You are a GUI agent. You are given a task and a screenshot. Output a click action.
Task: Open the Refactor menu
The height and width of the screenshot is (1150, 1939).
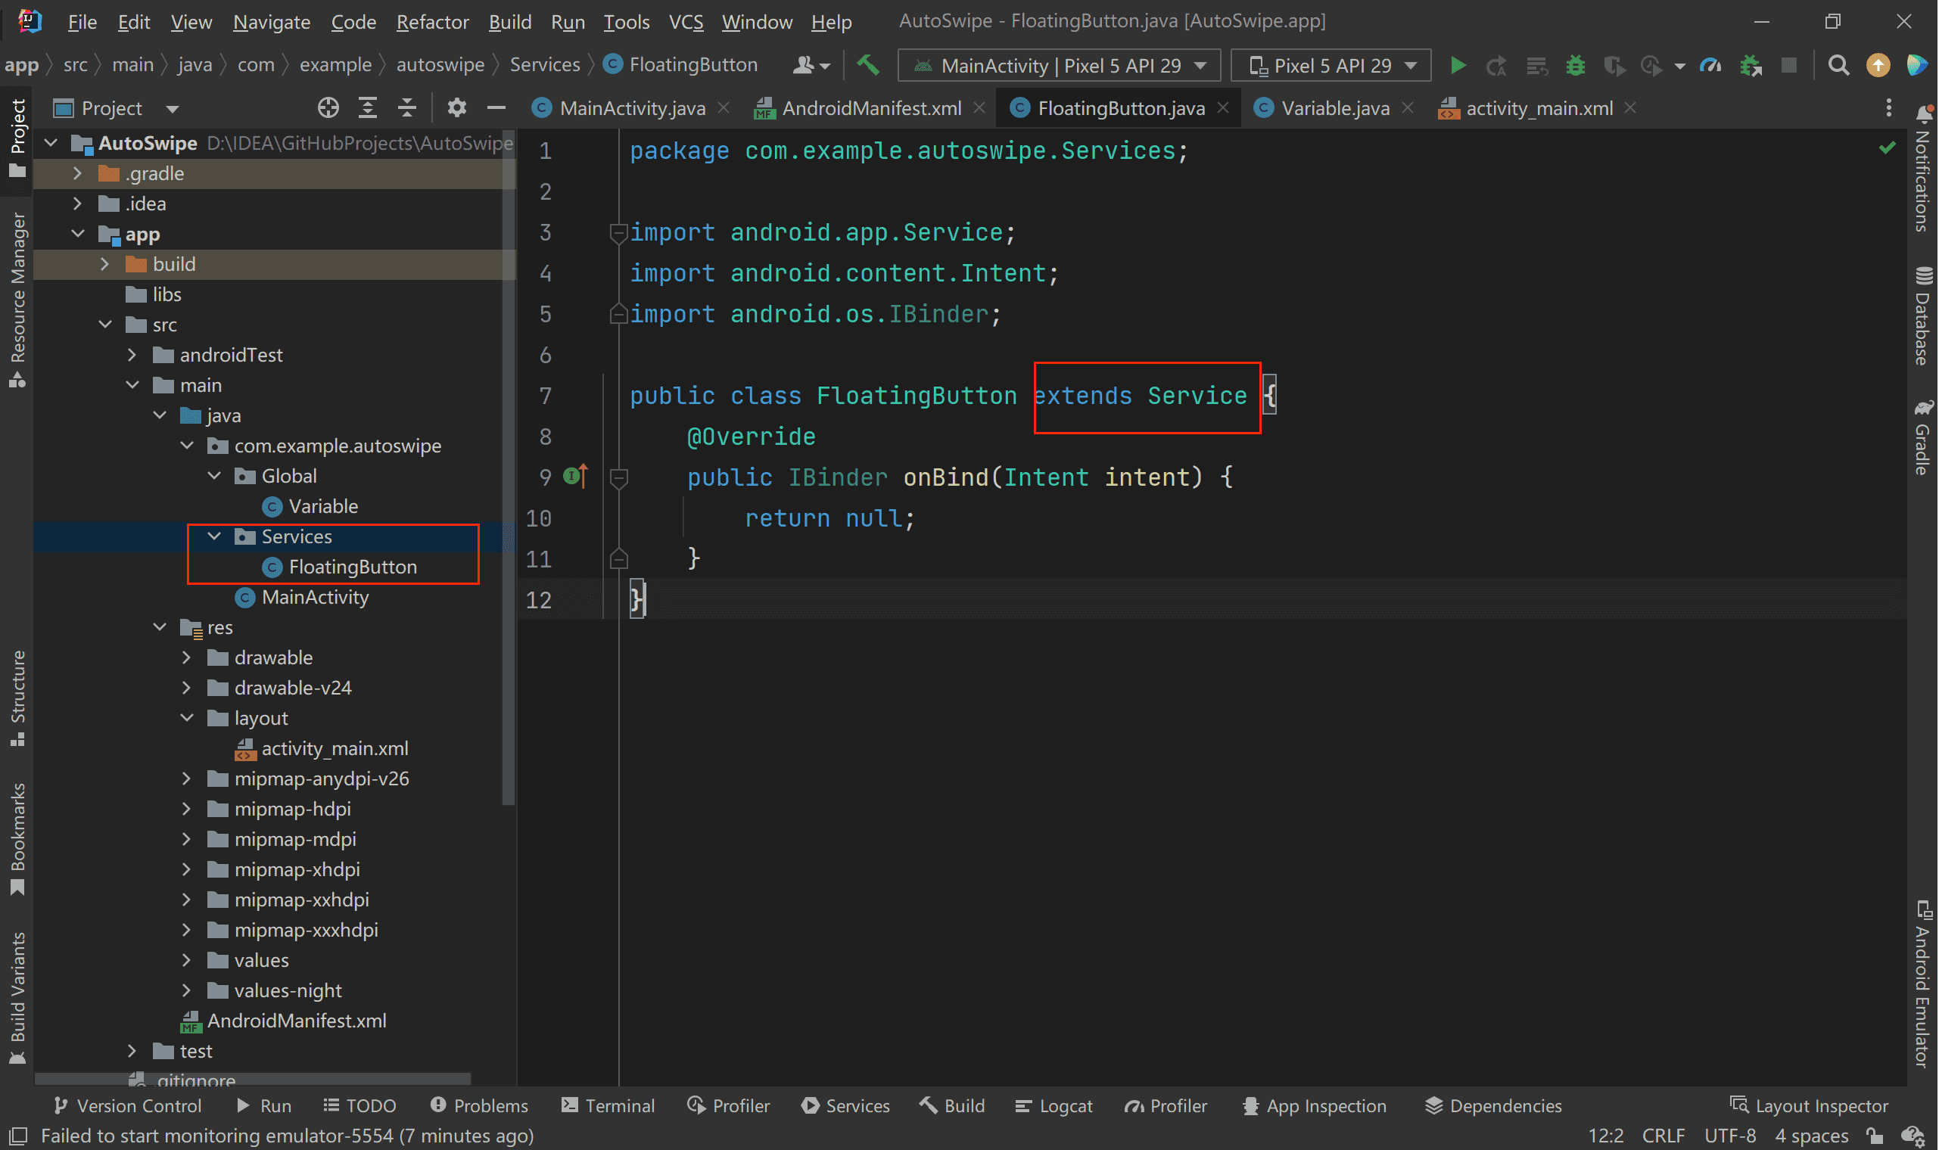click(x=431, y=22)
